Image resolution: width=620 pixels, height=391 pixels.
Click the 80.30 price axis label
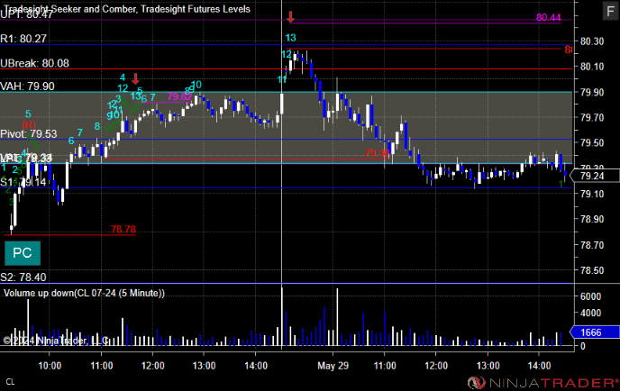592,41
